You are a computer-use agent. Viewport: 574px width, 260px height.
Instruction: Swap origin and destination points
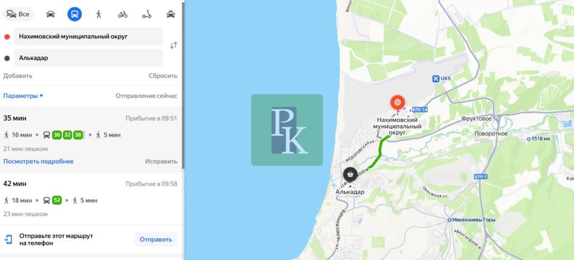click(x=174, y=46)
